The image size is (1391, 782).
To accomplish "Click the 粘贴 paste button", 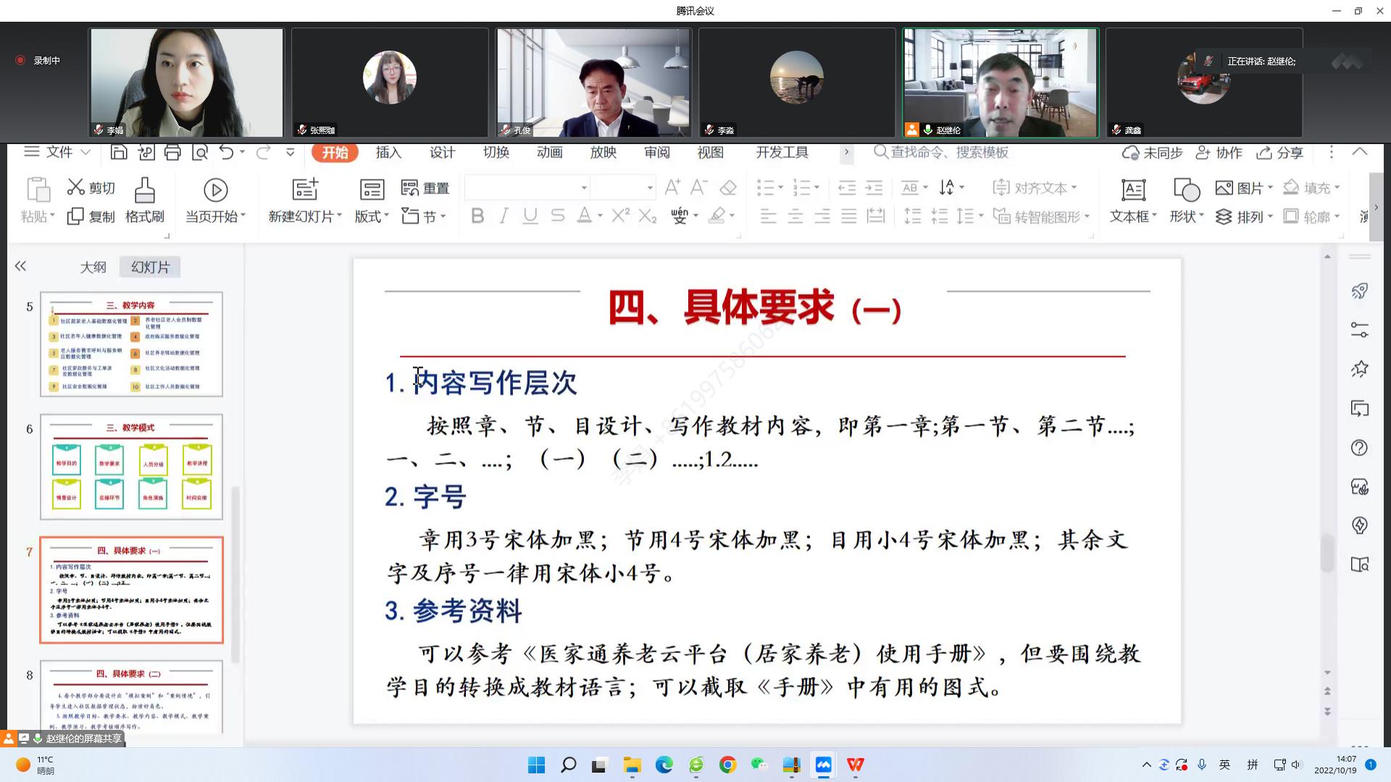I will (38, 200).
